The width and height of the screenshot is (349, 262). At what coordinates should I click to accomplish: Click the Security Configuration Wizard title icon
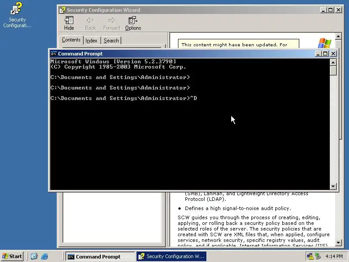coord(62,10)
